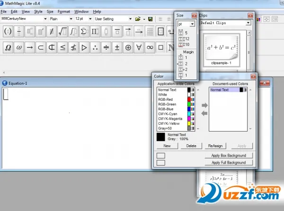Open the matrix grid template palette
Image resolution: width=284 pixels, height=211 pixels.
(150, 32)
